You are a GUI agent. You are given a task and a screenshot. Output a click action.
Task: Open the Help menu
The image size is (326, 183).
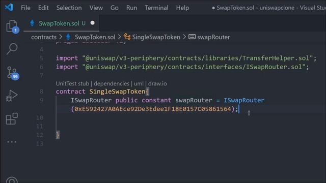coord(182,8)
